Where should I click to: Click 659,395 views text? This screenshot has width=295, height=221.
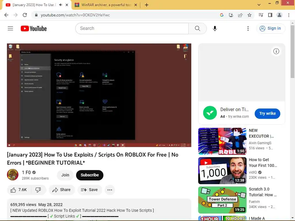click(23, 205)
